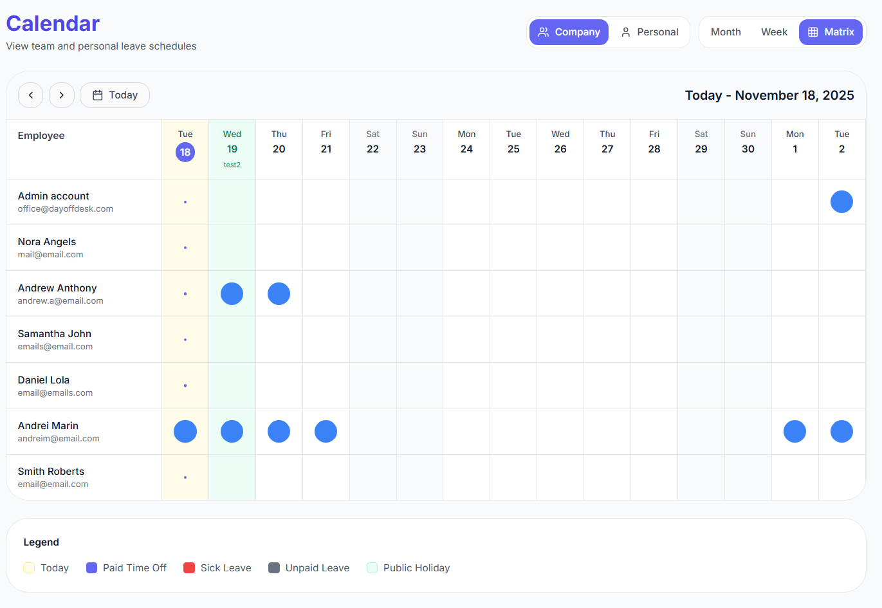This screenshot has width=882, height=608.
Task: Click Andrei Marin's leave circle on Tuesday 18
Action: [x=185, y=431]
